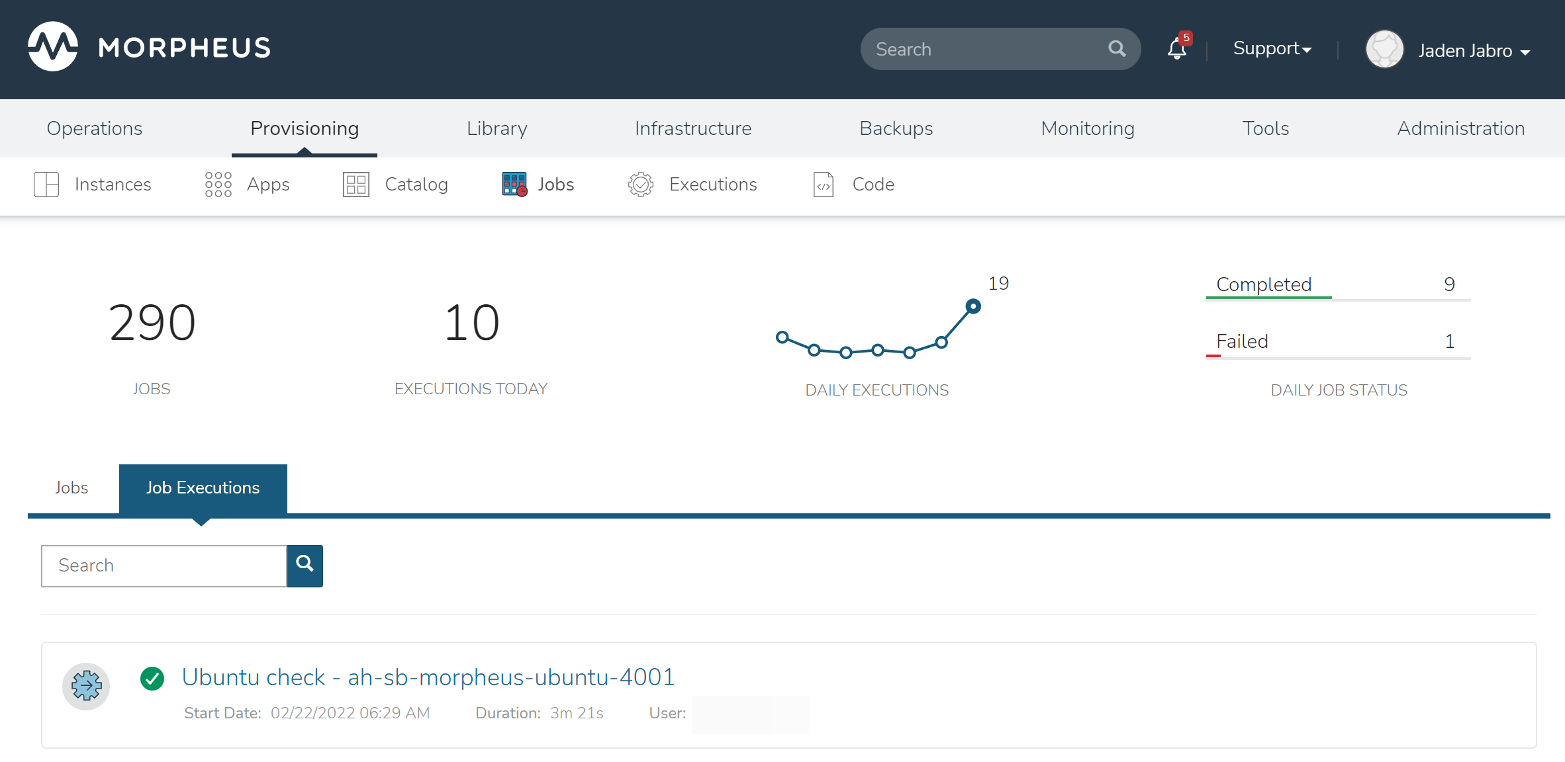Image resolution: width=1565 pixels, height=762 pixels.
Task: Click the last point on the Daily Executions chart
Action: coord(972,306)
